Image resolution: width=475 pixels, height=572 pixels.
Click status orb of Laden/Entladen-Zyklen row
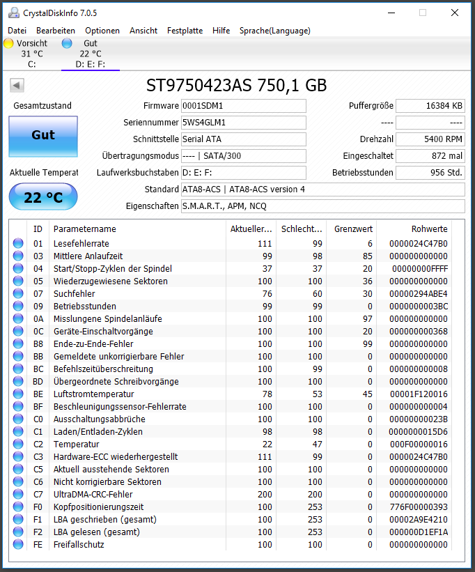[18, 431]
